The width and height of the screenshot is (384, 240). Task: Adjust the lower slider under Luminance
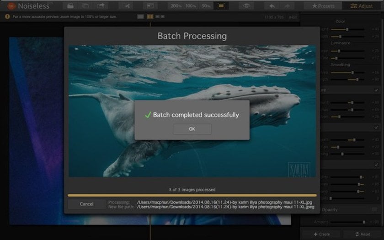[347, 58]
